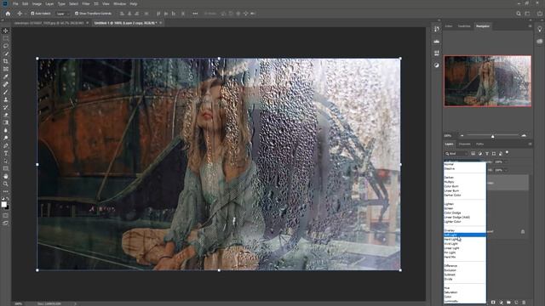Select the Rectangle shape tool
The width and height of the screenshot is (545, 306).
6,168
